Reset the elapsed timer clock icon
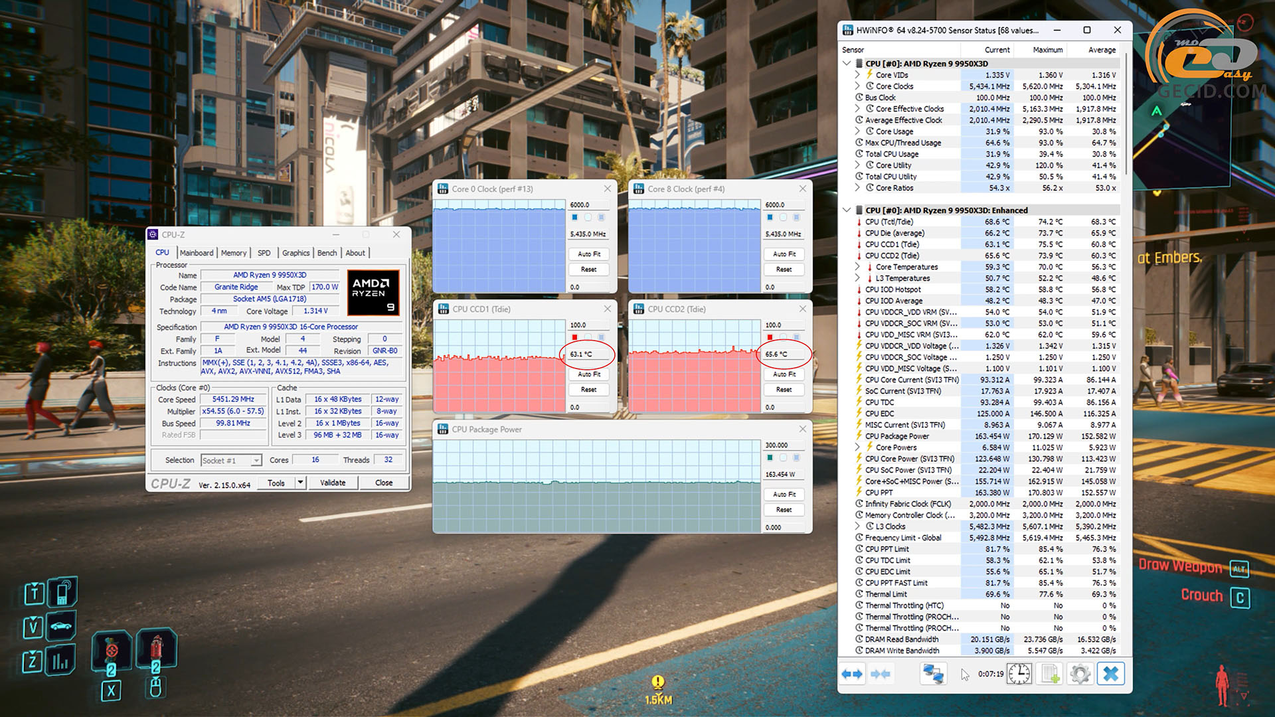The image size is (1275, 717). pos(1019,674)
